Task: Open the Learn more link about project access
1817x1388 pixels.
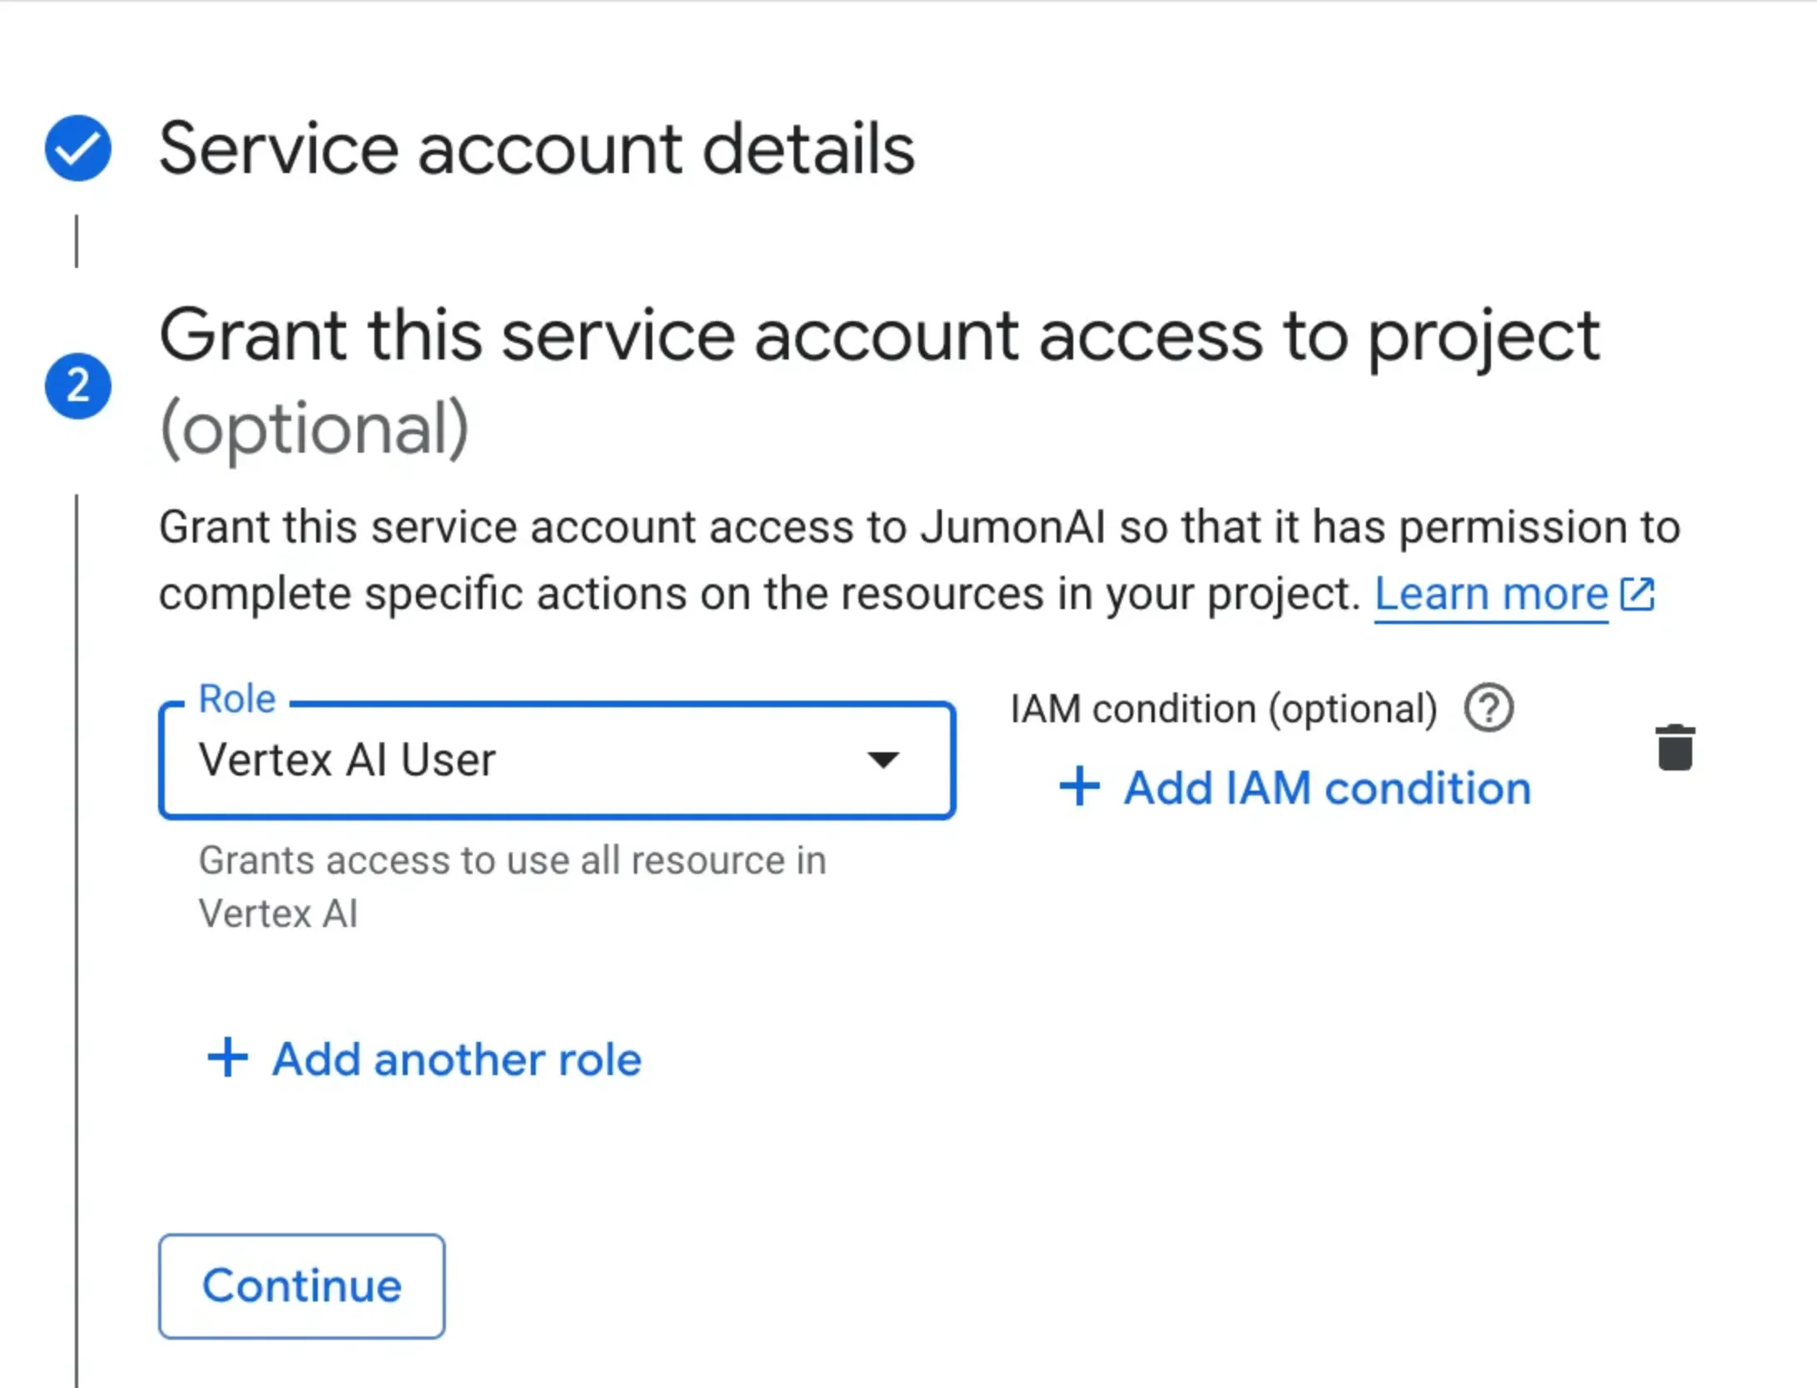Action: point(1492,593)
